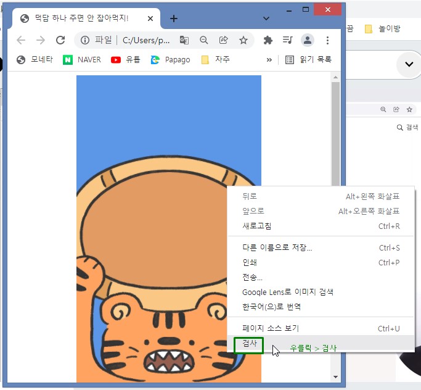Open the Extensions puzzle icon
The image size is (421, 390).
tap(268, 40)
